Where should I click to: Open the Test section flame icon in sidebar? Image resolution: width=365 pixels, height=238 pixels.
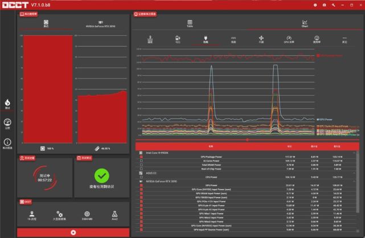[7, 102]
